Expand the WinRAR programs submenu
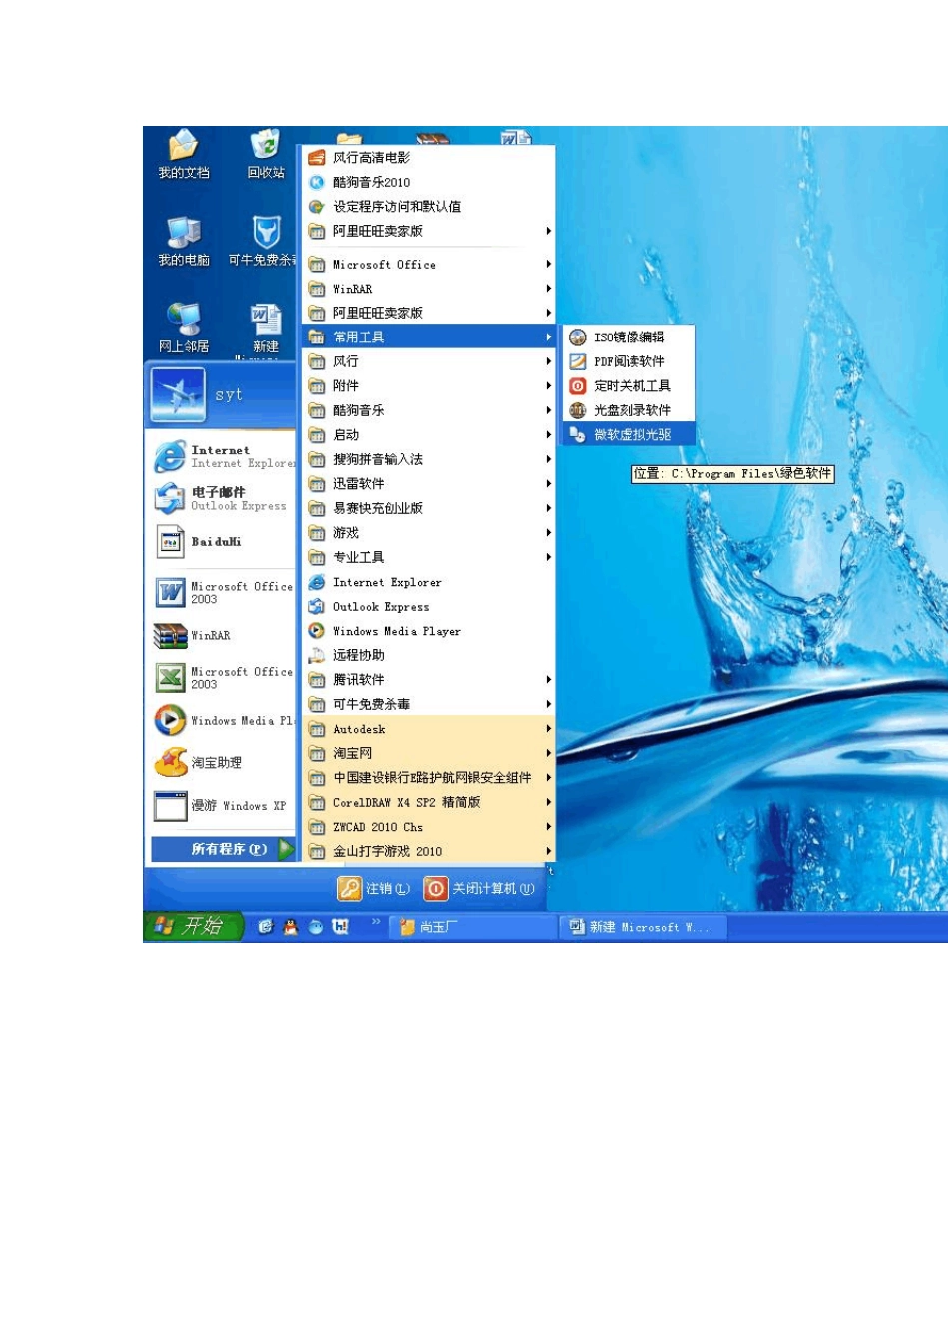Viewport: 948px width, 1342px height. [x=429, y=289]
